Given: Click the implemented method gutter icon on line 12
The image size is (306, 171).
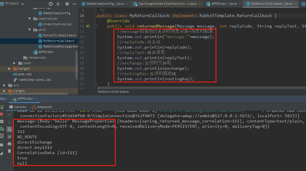Looking at the screenshot, I should (x=88, y=26).
